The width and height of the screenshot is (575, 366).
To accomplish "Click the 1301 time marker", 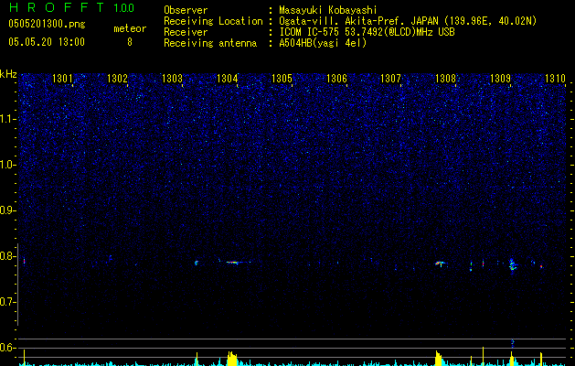I will point(62,79).
